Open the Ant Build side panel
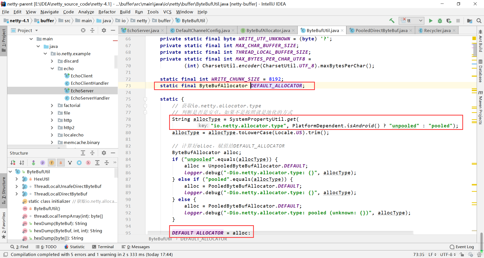 coord(480,41)
